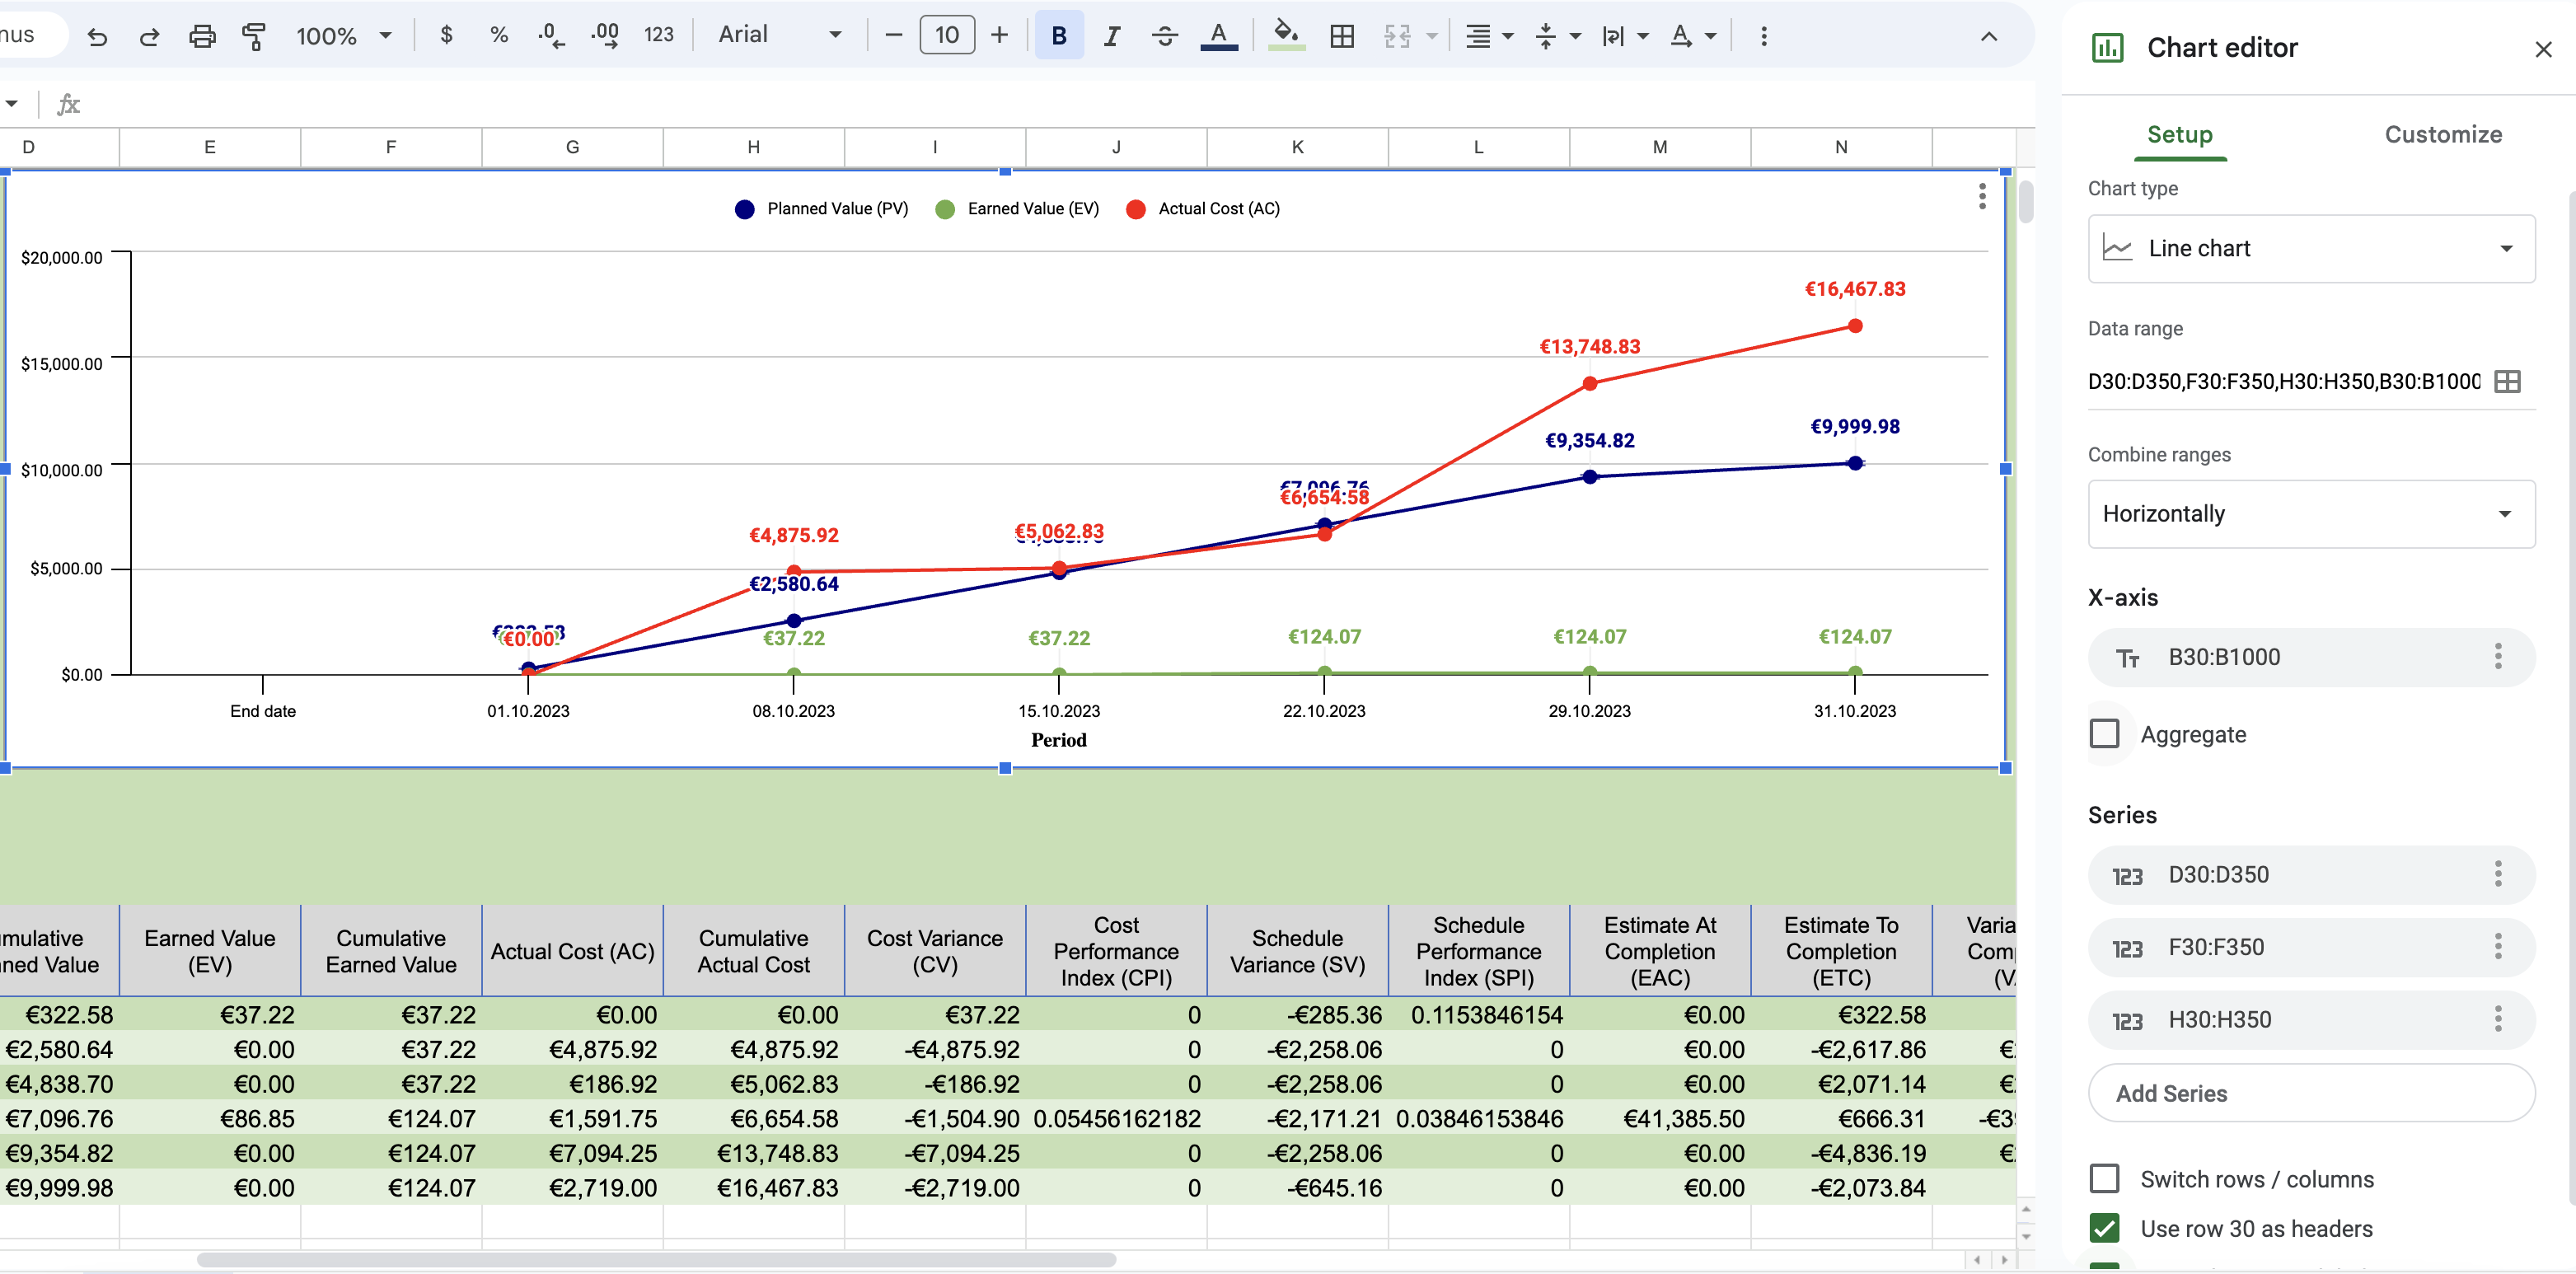Click the select data range grid icon
Viewport: 2576px width, 1274px height.
(x=2507, y=381)
